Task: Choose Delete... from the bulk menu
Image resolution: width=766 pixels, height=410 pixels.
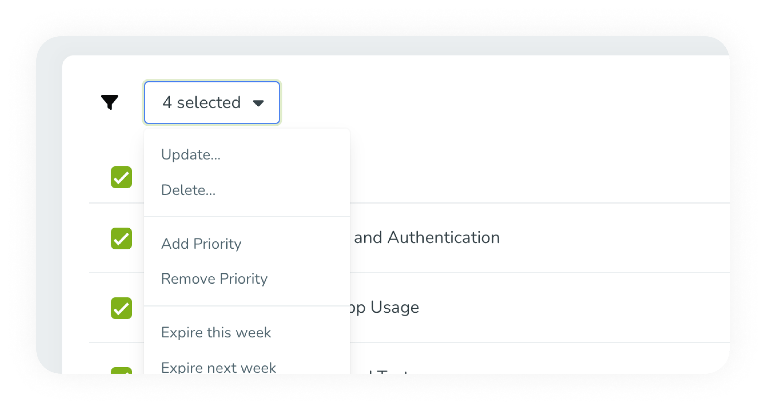Action: click(x=188, y=190)
